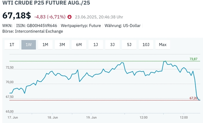Choose the 5J time range
The height and width of the screenshot is (123, 203).
click(129, 44)
